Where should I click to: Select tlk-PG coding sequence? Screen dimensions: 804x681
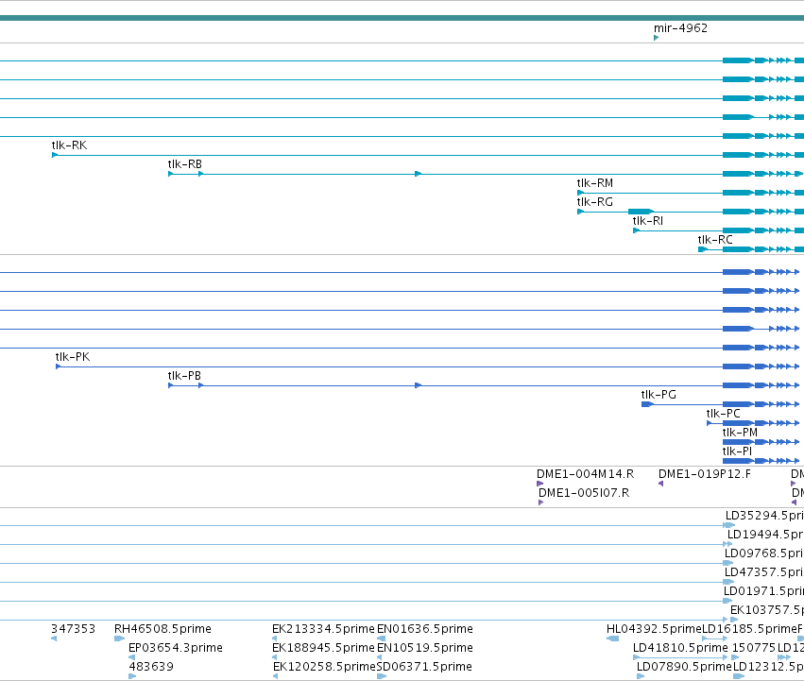[x=659, y=395]
